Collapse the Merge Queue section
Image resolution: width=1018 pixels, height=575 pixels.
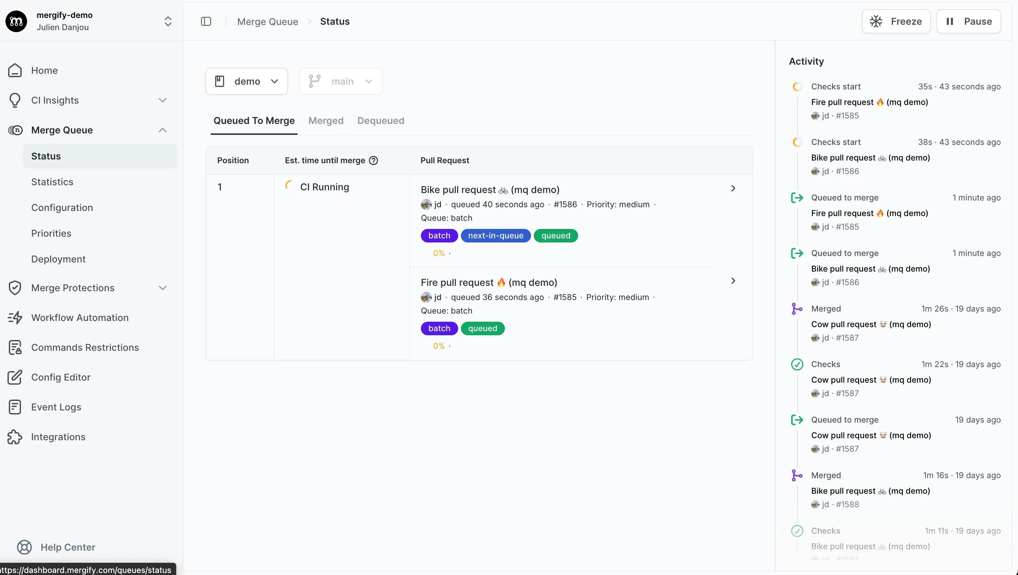163,130
